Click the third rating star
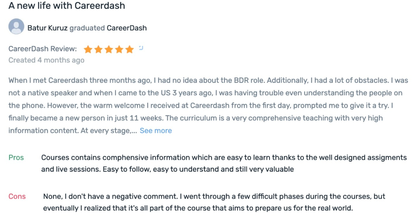Image resolution: width=414 pixels, height=219 pixels. click(x=109, y=49)
